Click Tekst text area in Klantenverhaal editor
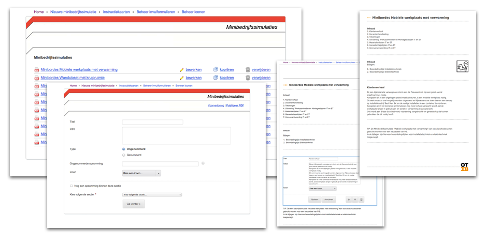 (x=335, y=173)
